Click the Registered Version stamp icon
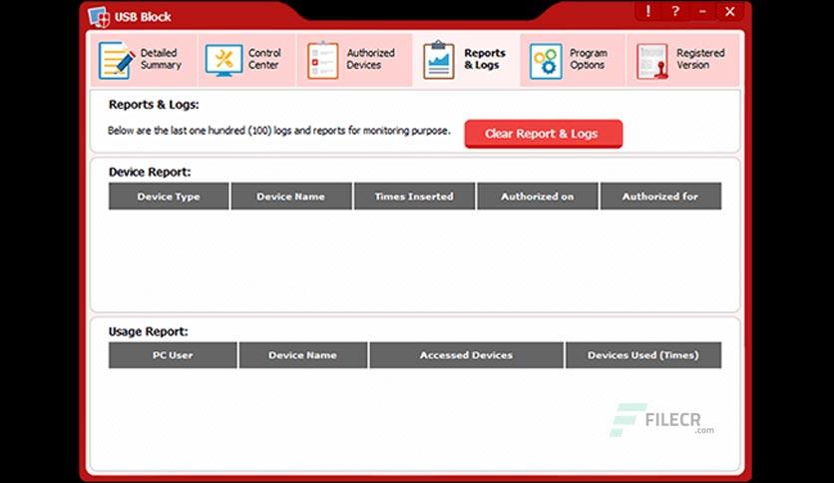Screen dimensions: 834x483 pyautogui.click(x=652, y=61)
